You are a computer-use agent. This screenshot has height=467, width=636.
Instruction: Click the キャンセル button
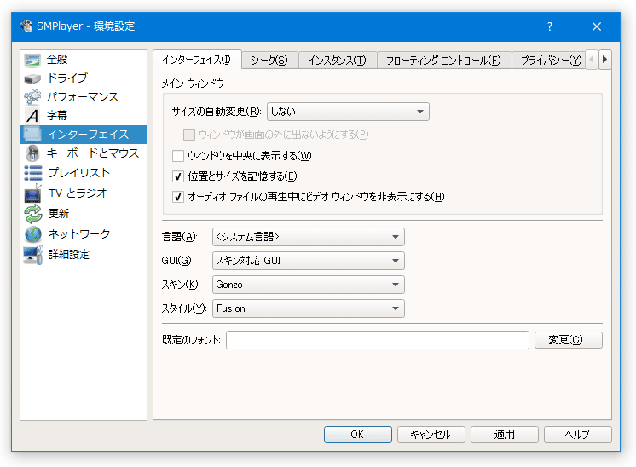(x=431, y=435)
